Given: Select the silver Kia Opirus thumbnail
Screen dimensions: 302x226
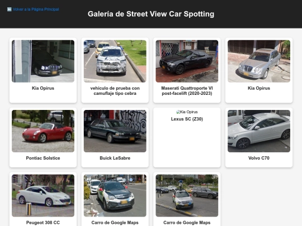Looking at the screenshot, I should click(259, 61).
